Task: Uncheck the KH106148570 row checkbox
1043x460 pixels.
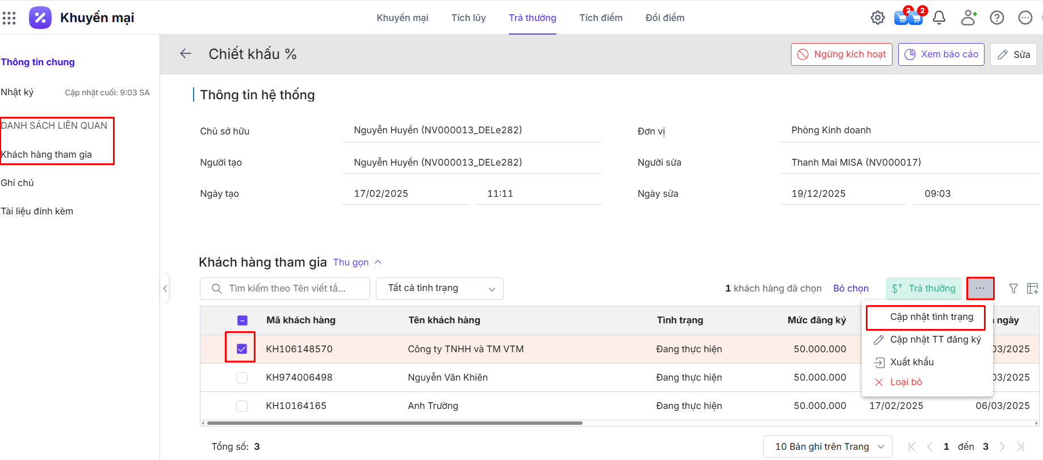Action: click(242, 349)
